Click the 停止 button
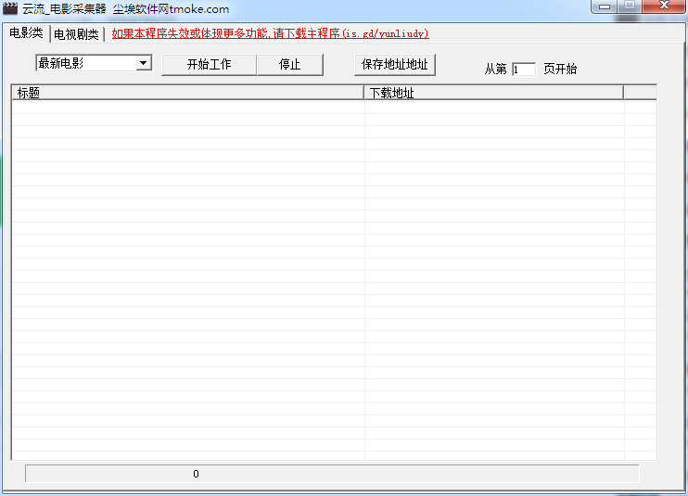This screenshot has width=688, height=496. [289, 65]
